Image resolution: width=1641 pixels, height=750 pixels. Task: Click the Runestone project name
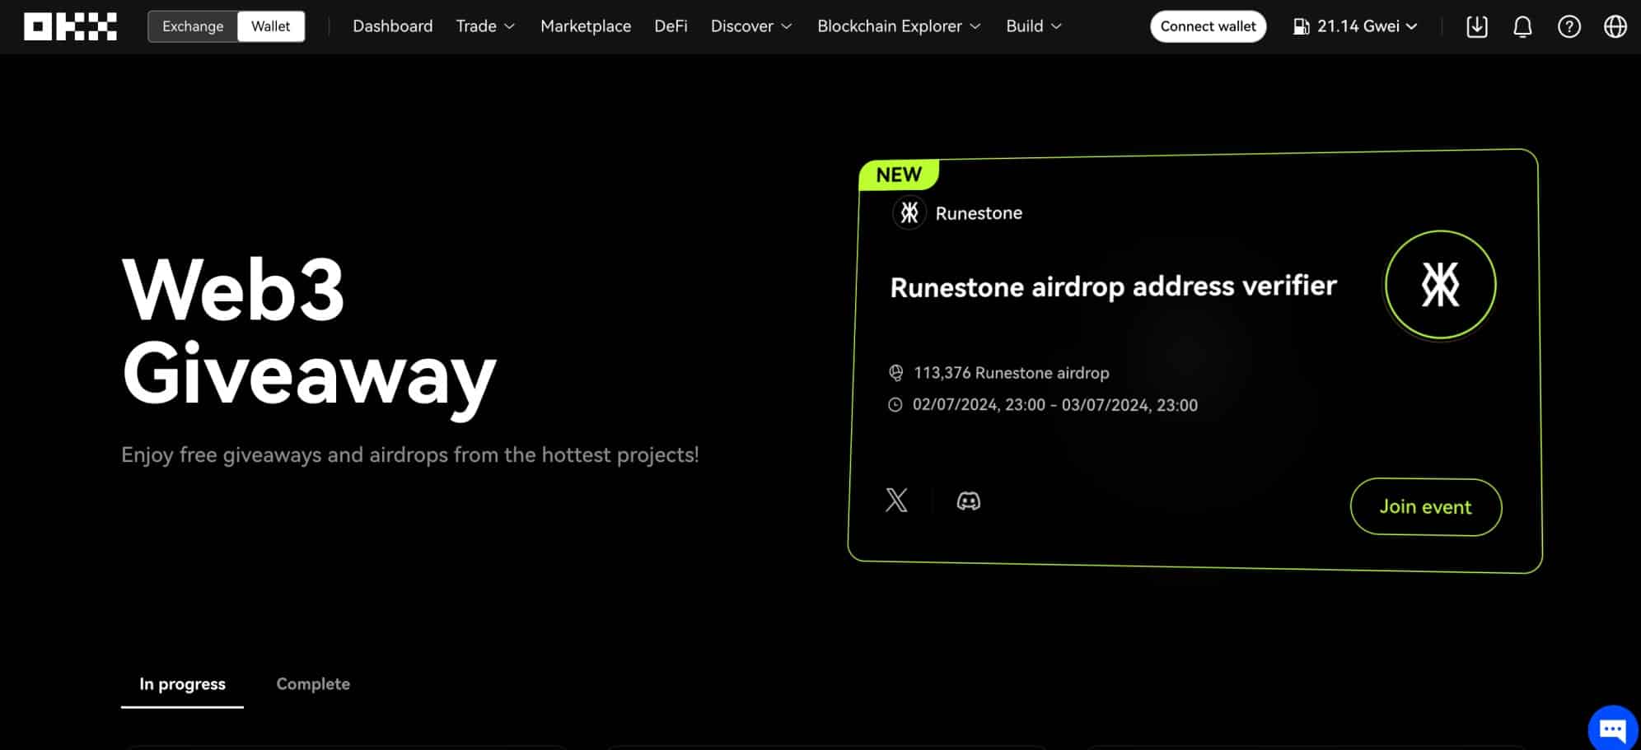tap(979, 213)
